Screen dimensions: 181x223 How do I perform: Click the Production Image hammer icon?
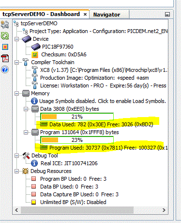pyautogui.click(x=34, y=78)
